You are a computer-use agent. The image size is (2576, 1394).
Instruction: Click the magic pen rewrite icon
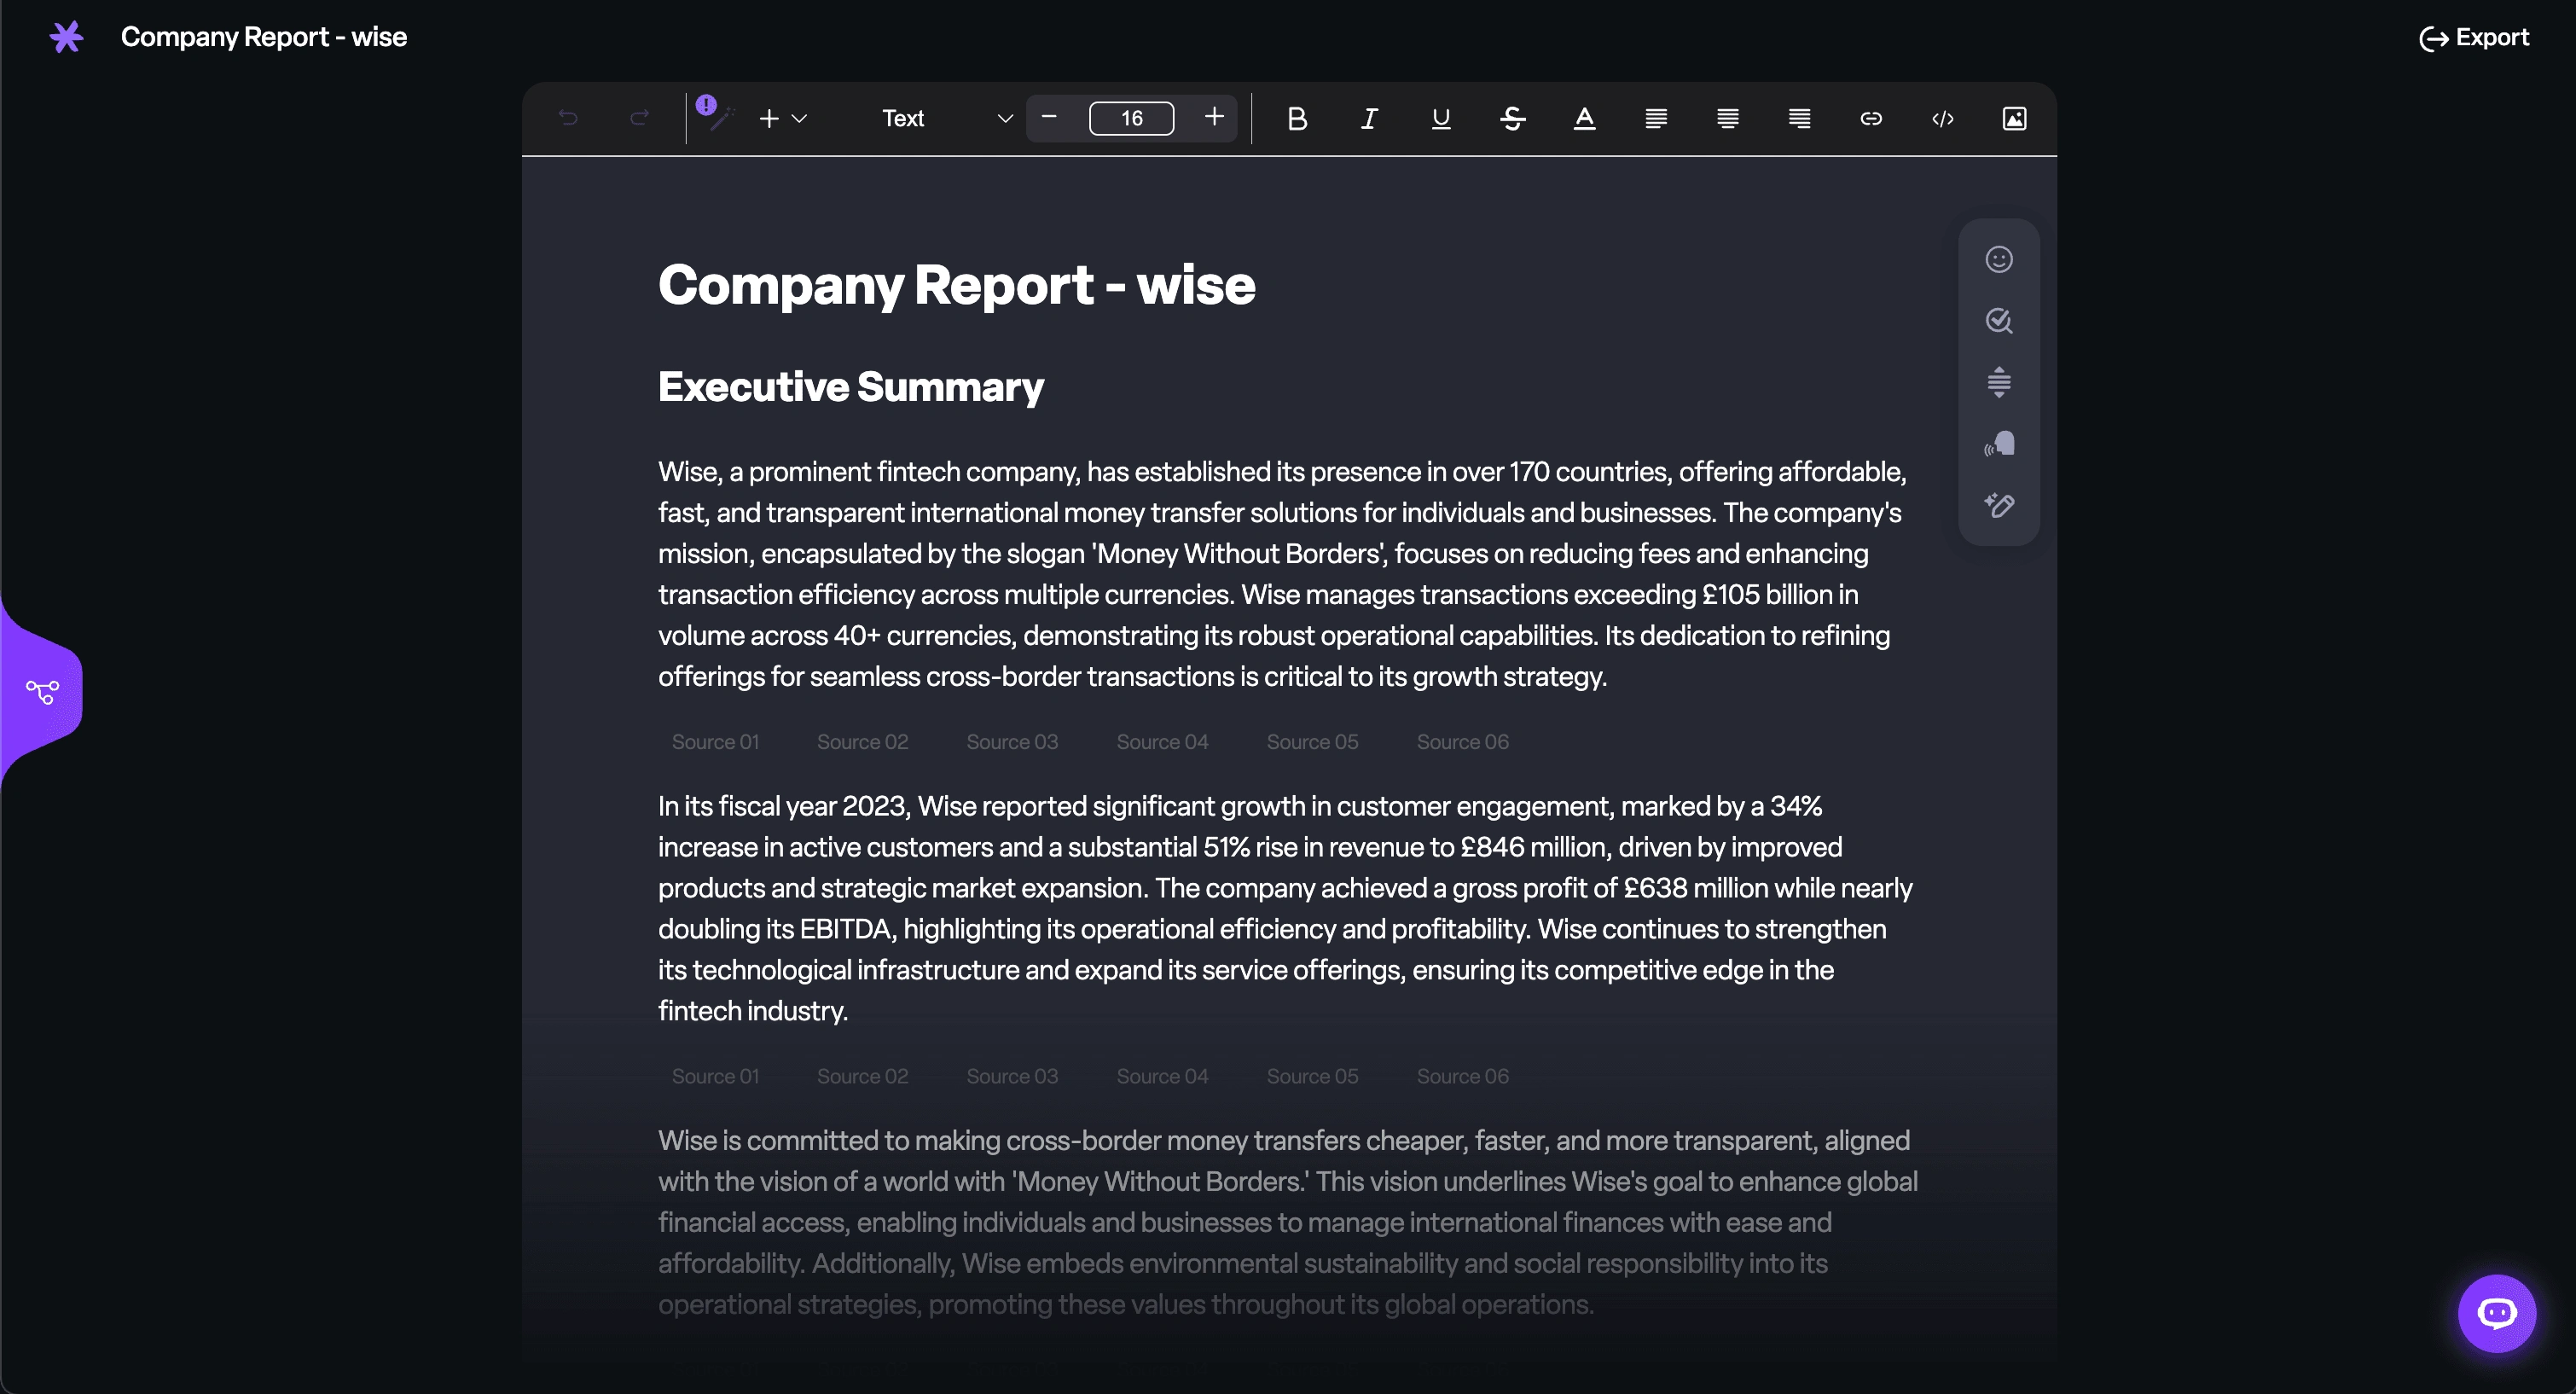click(x=1999, y=505)
